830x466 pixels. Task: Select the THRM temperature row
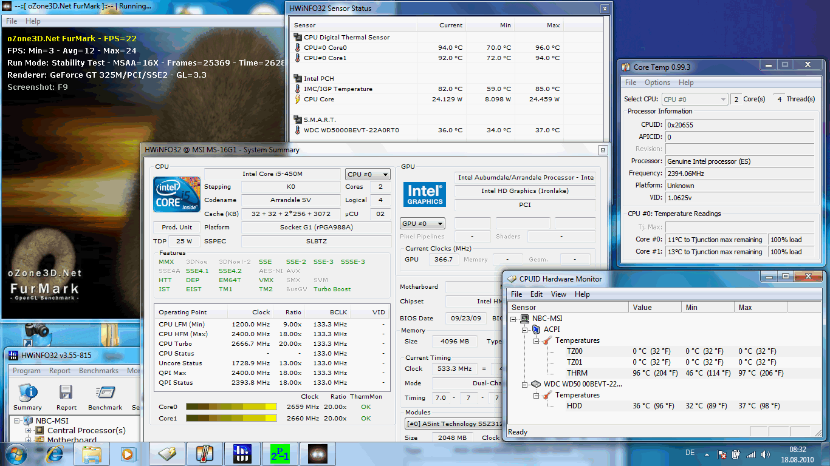tap(577, 373)
